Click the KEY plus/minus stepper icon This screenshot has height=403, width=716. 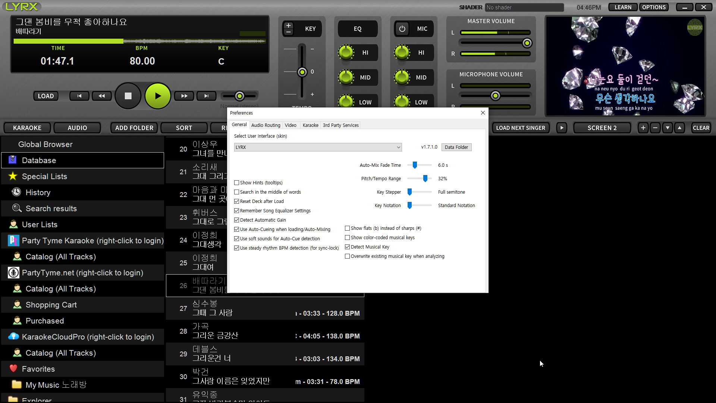(x=288, y=29)
